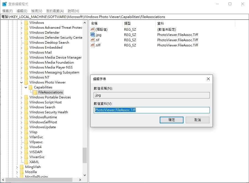Click the 名稱 column header
249x183 pixels.
point(106,23)
